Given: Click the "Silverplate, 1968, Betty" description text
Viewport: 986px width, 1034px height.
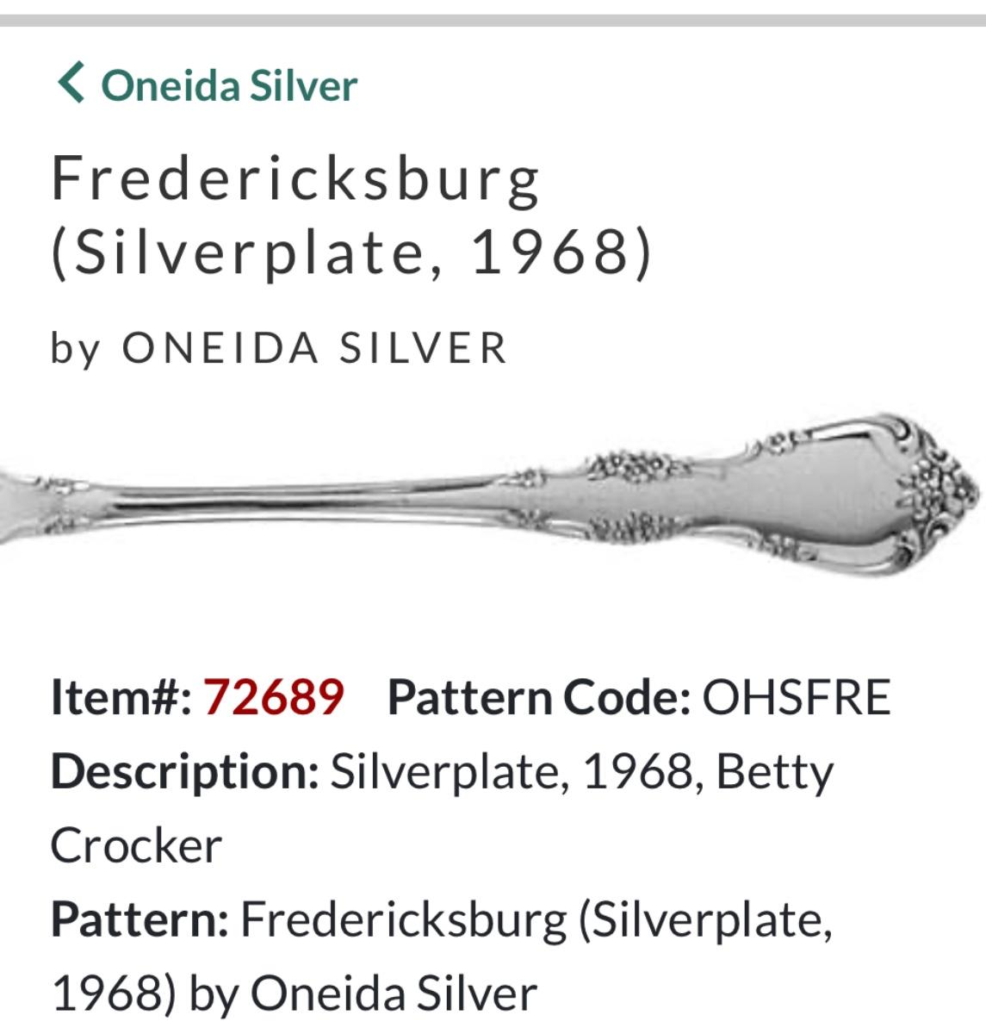Looking at the screenshot, I should coord(582,771).
